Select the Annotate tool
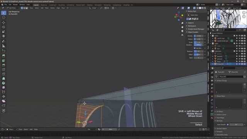The height and width of the screenshot is (139, 247). (3, 41)
